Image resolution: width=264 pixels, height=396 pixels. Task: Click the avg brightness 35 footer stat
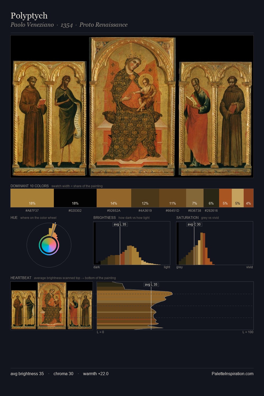coord(27,374)
